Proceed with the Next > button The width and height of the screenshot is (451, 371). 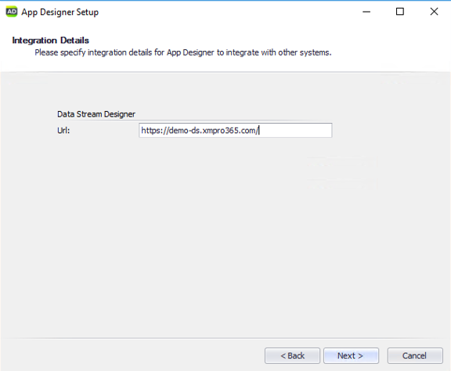pos(351,356)
